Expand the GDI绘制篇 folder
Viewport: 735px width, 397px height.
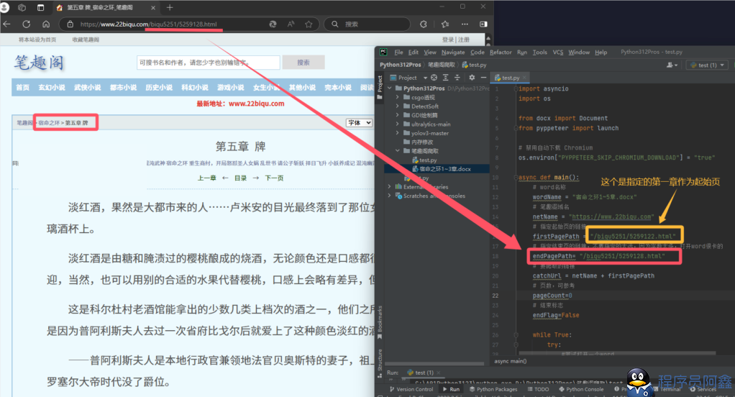[x=398, y=115]
